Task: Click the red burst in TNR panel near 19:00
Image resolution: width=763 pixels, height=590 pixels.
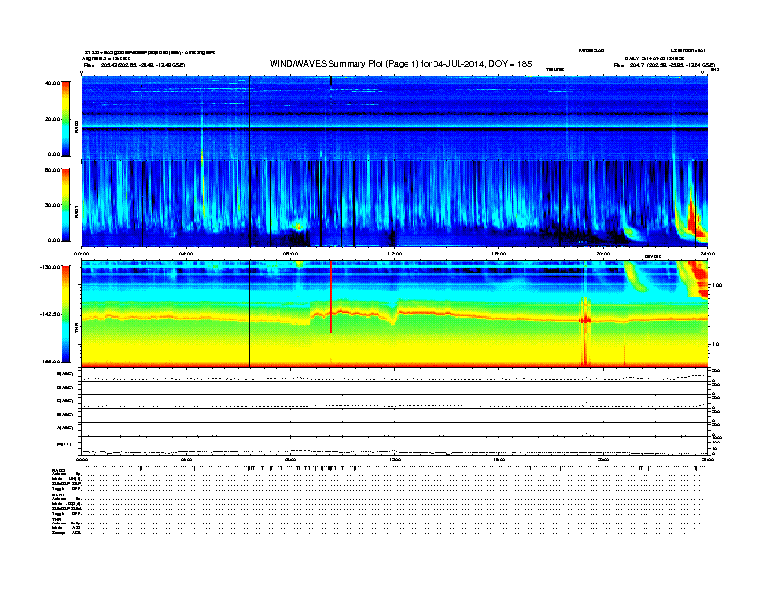Action: coord(585,320)
